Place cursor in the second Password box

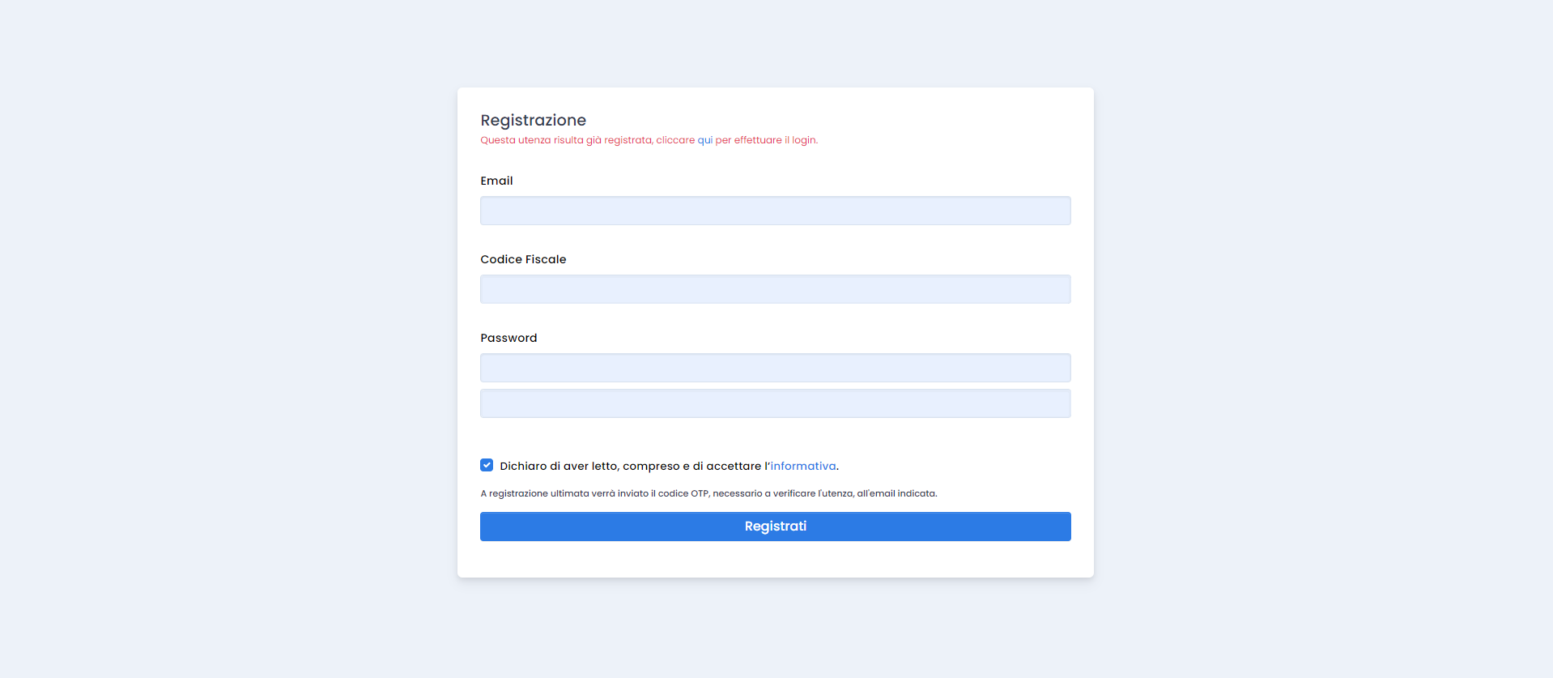775,403
